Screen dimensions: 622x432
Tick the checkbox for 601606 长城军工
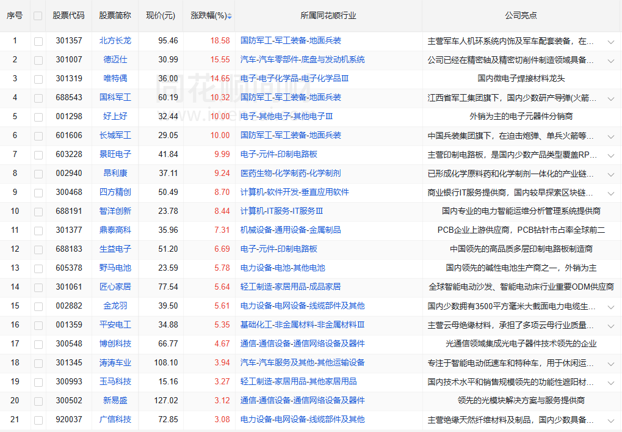tap(38, 136)
